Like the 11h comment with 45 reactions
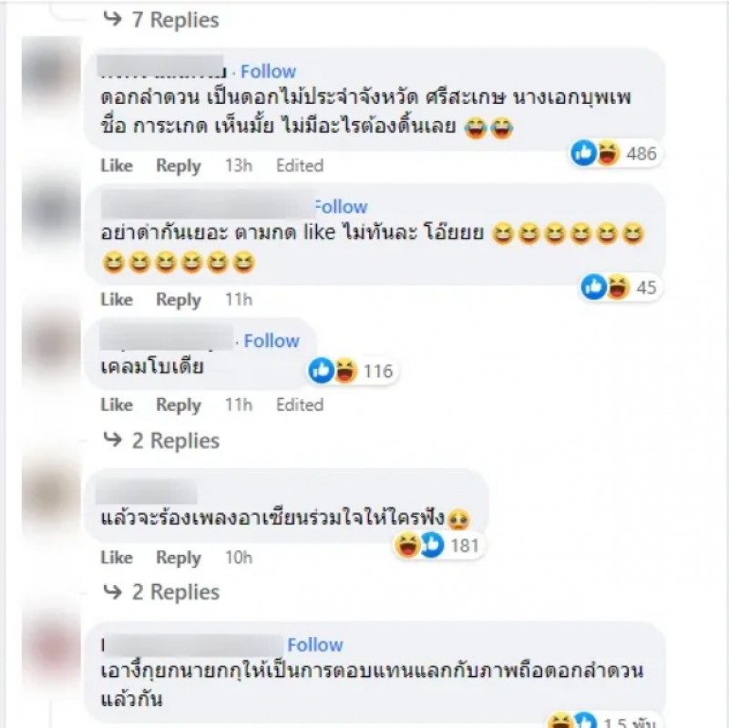 [117, 300]
